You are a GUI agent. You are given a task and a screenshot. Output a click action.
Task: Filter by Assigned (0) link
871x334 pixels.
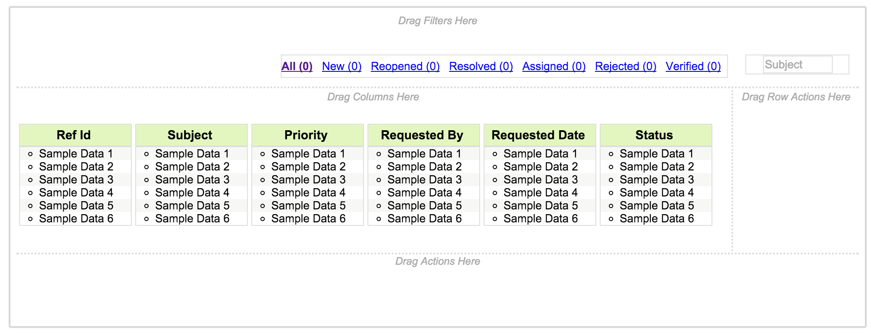pos(554,66)
